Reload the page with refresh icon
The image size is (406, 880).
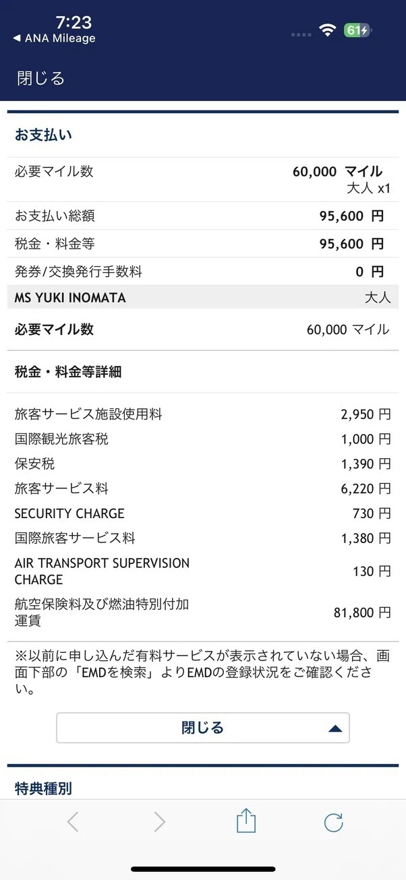tap(333, 822)
